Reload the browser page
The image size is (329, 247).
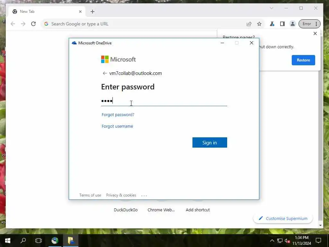click(33, 24)
